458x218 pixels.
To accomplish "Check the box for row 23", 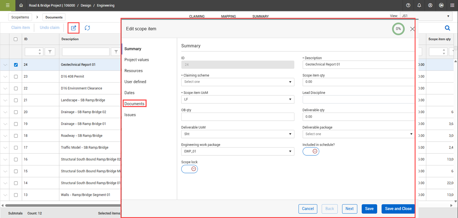I will point(16,77).
